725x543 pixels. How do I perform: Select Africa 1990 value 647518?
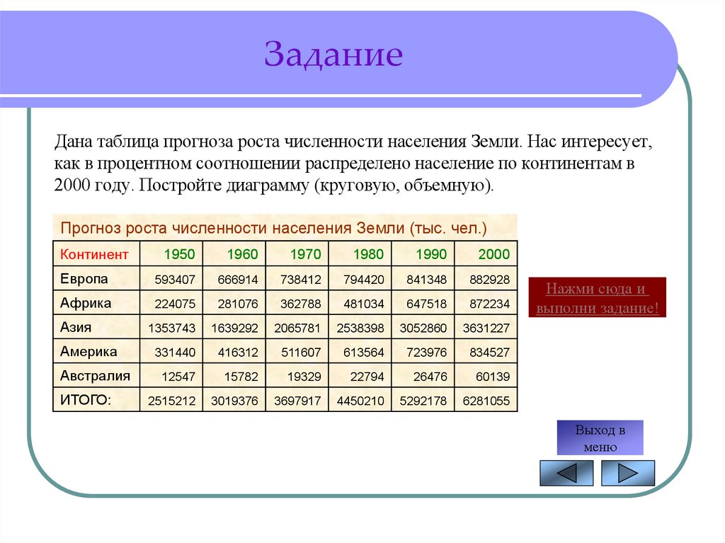pos(423,304)
